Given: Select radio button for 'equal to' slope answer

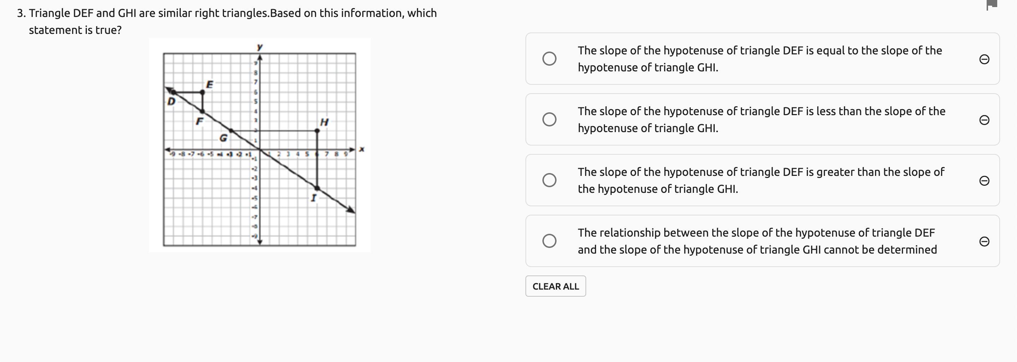Looking at the screenshot, I should pos(549,59).
